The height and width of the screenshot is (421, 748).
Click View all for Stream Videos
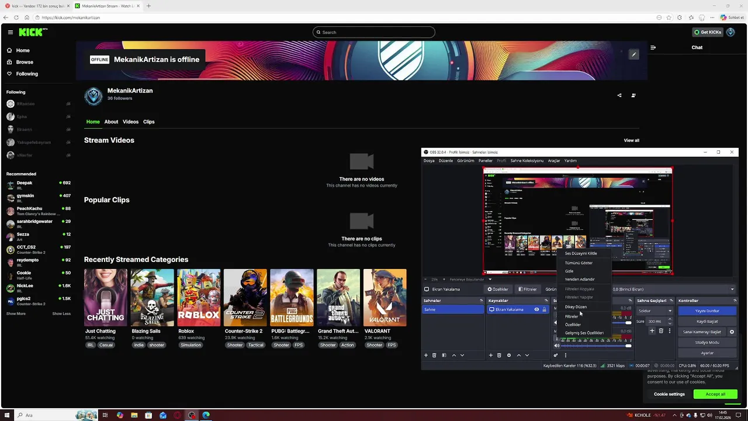pyautogui.click(x=631, y=140)
